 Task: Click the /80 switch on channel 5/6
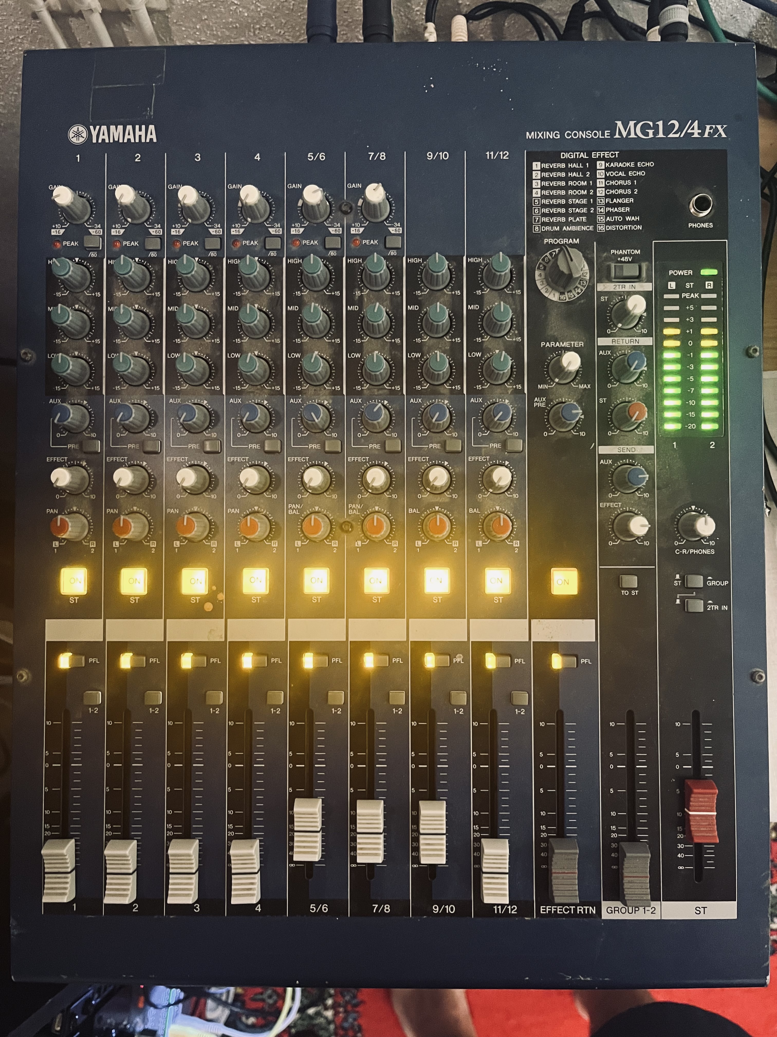click(332, 242)
